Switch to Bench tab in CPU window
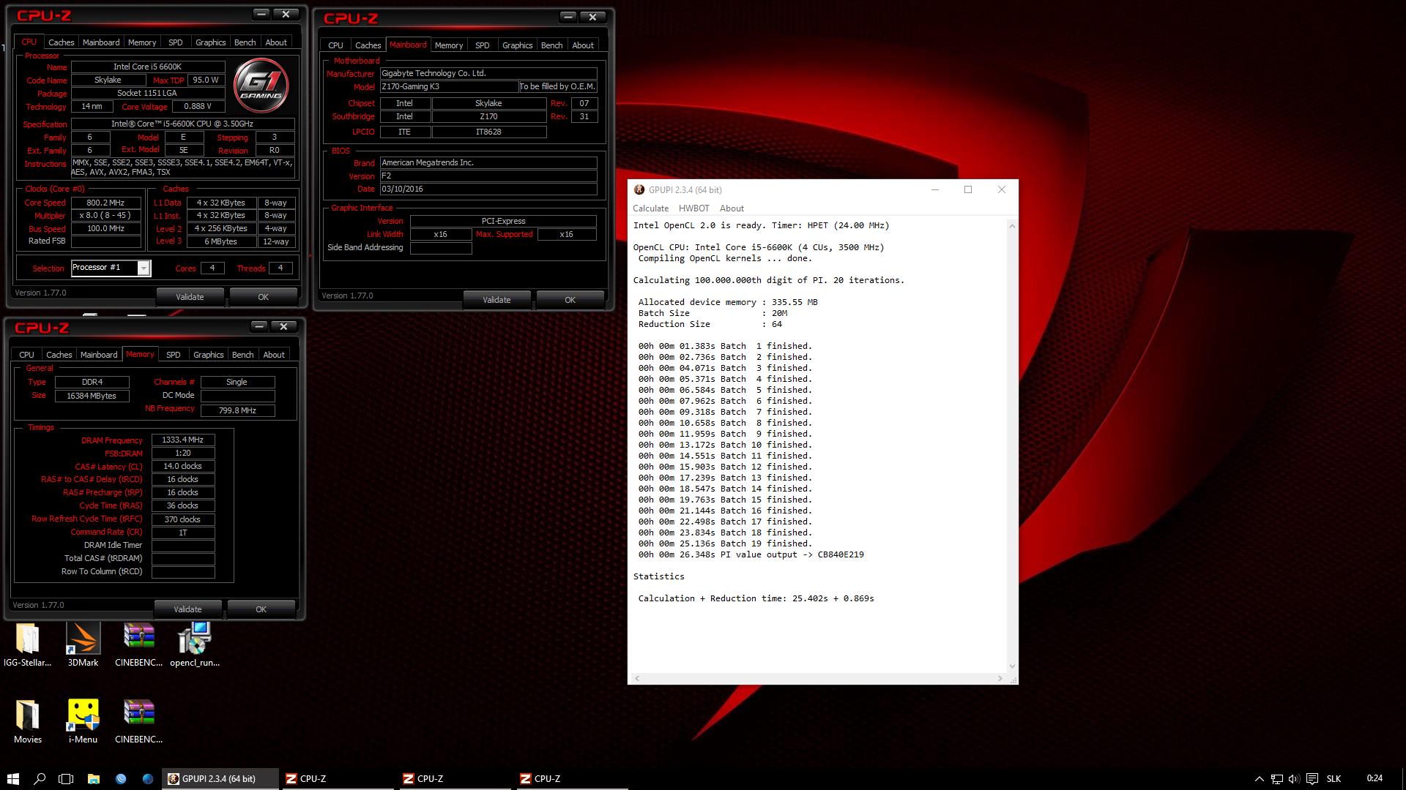 tap(245, 42)
